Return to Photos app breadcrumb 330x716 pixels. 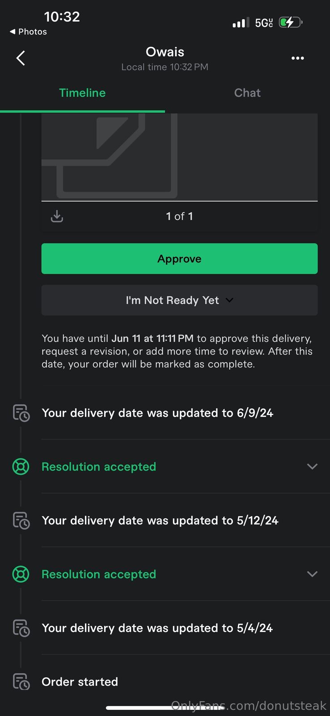[x=28, y=32]
